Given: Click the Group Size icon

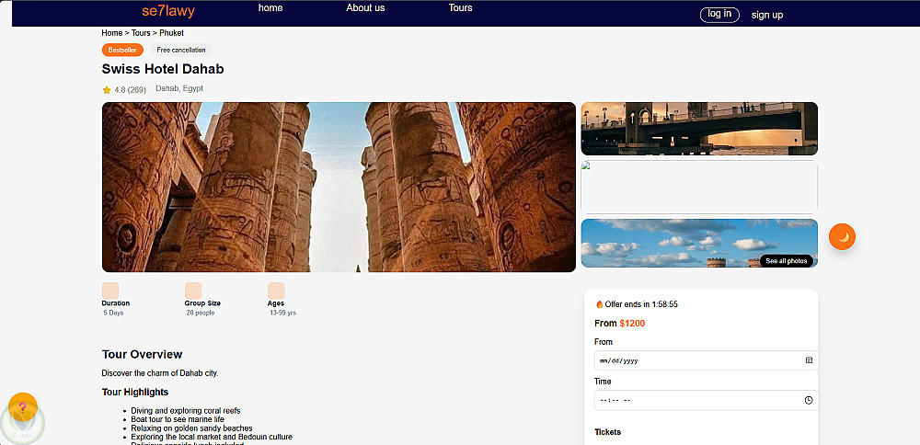Looking at the screenshot, I should point(193,291).
